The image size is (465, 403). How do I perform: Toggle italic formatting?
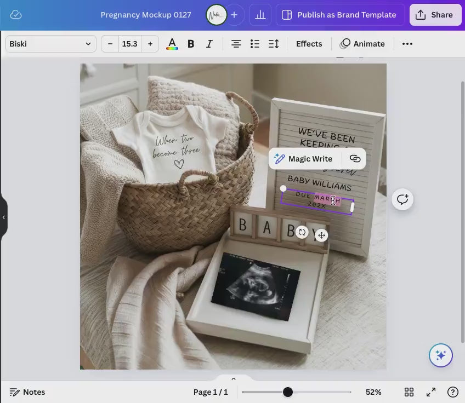pos(209,44)
